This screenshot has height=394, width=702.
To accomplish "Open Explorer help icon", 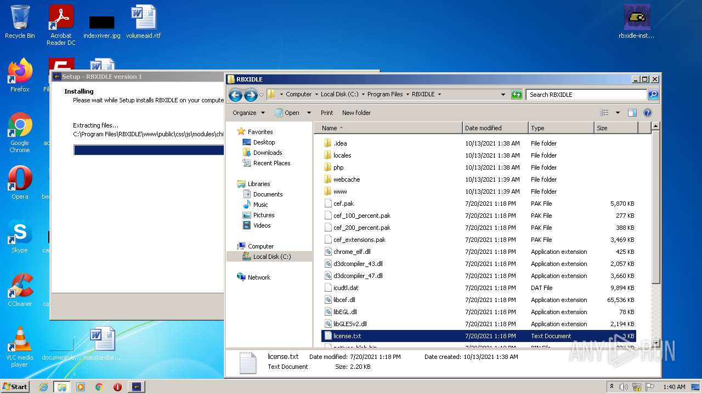I will coord(648,113).
